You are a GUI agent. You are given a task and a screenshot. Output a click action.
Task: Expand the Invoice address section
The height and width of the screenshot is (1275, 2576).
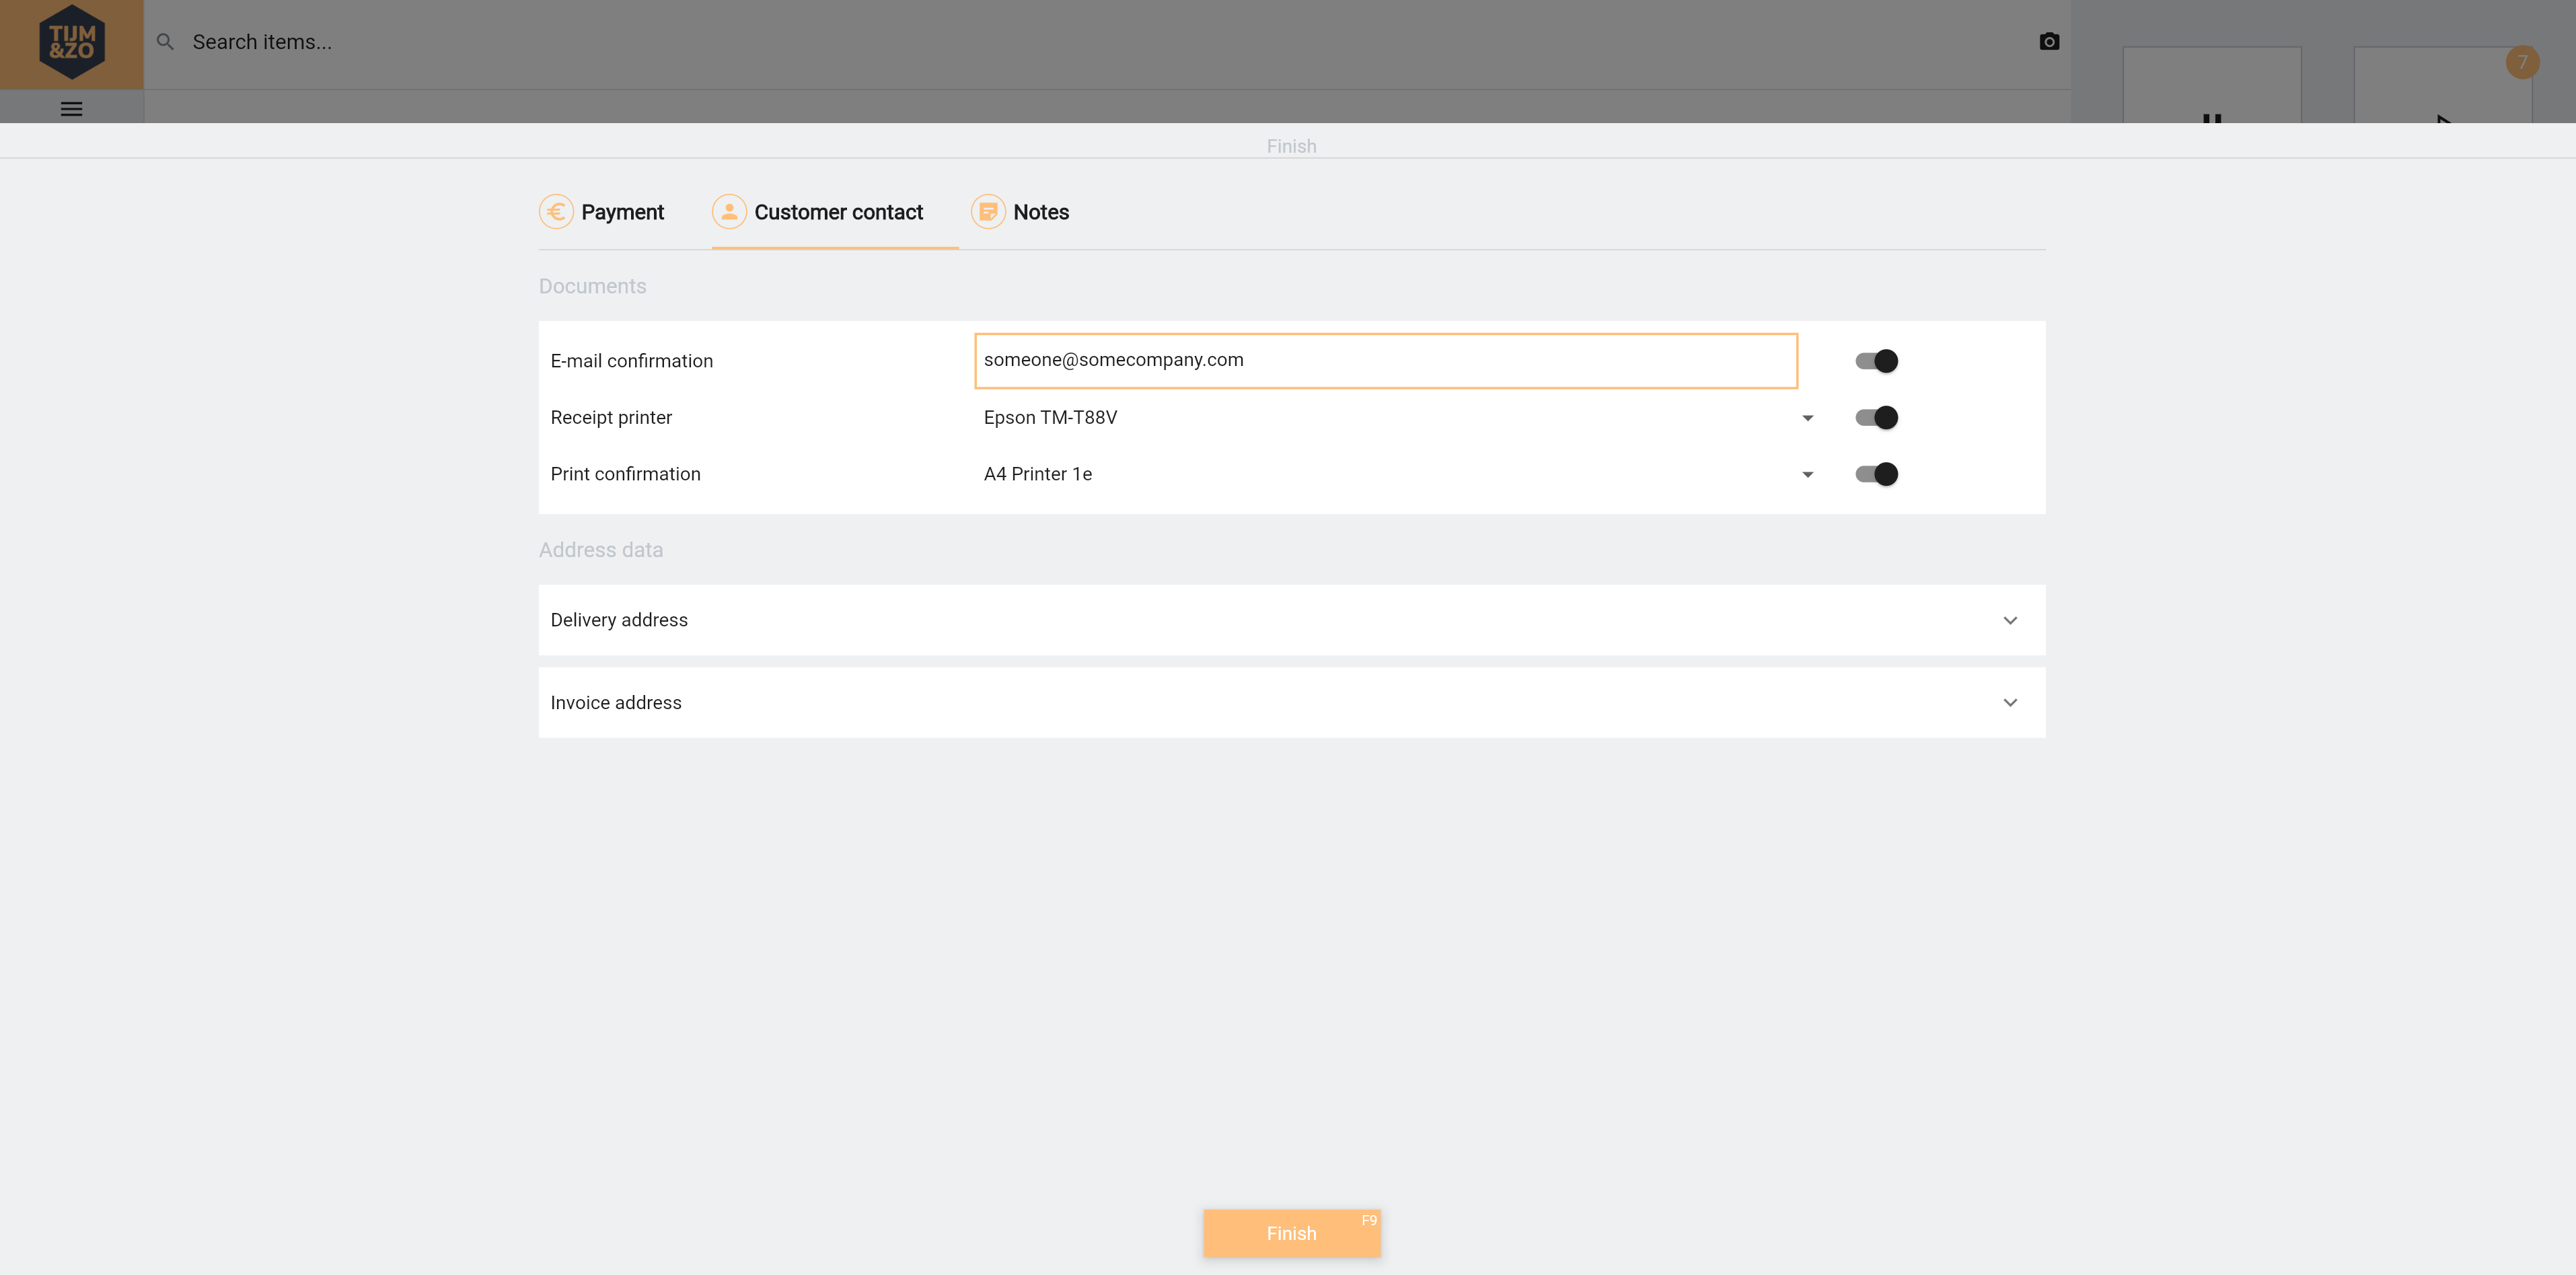pyautogui.click(x=2010, y=703)
